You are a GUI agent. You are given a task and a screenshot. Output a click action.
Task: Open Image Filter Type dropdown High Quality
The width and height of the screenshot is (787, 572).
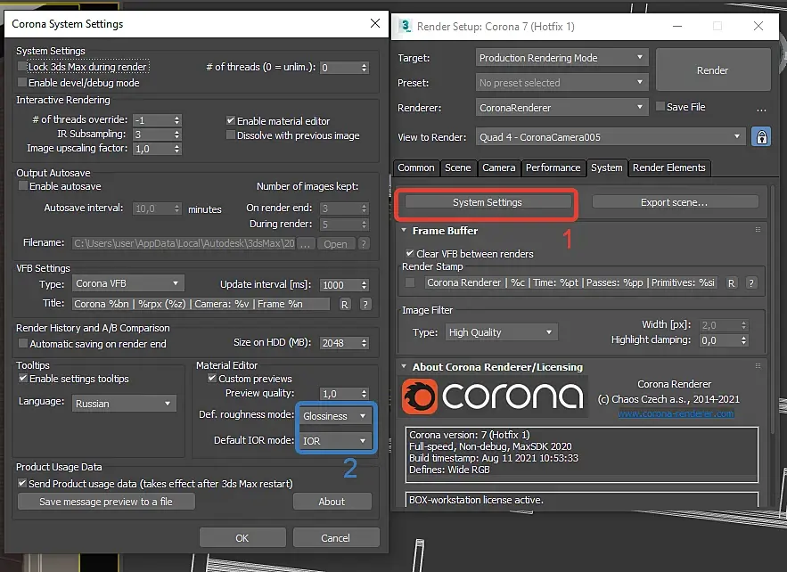(501, 332)
